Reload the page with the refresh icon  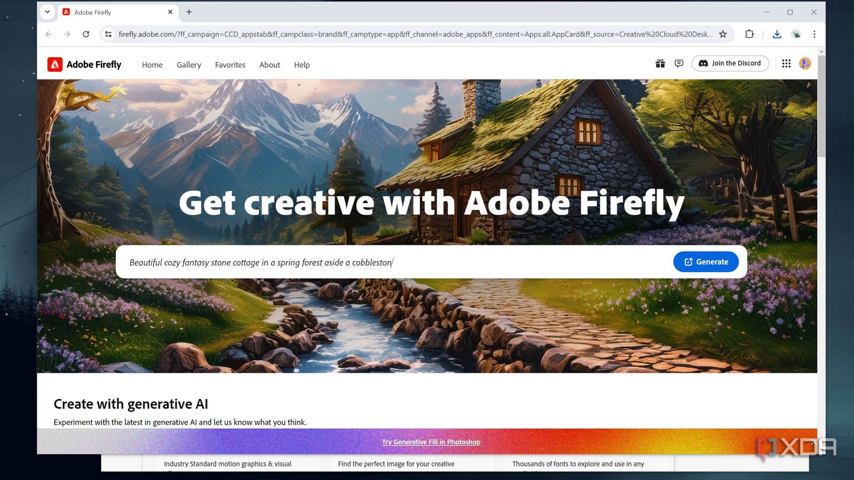86,34
